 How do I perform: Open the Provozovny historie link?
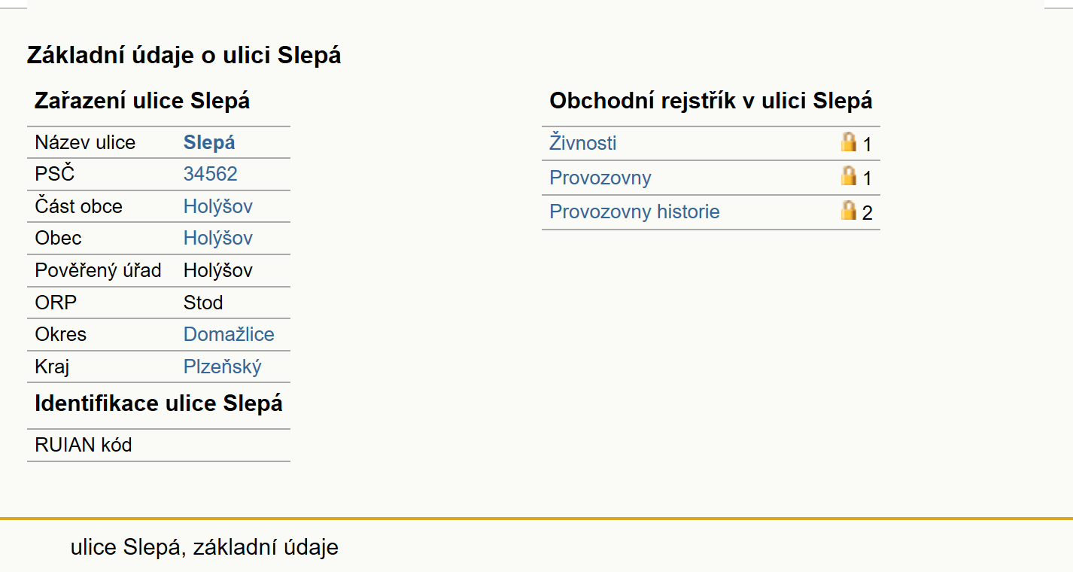click(x=634, y=211)
